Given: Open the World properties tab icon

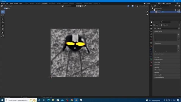Looking at the screenshot, I should point(151,40).
